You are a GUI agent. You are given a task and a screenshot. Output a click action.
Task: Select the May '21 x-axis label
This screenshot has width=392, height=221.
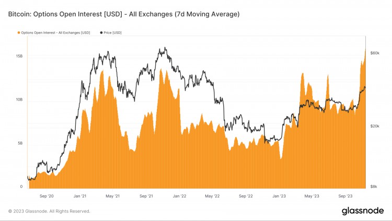point(112,196)
